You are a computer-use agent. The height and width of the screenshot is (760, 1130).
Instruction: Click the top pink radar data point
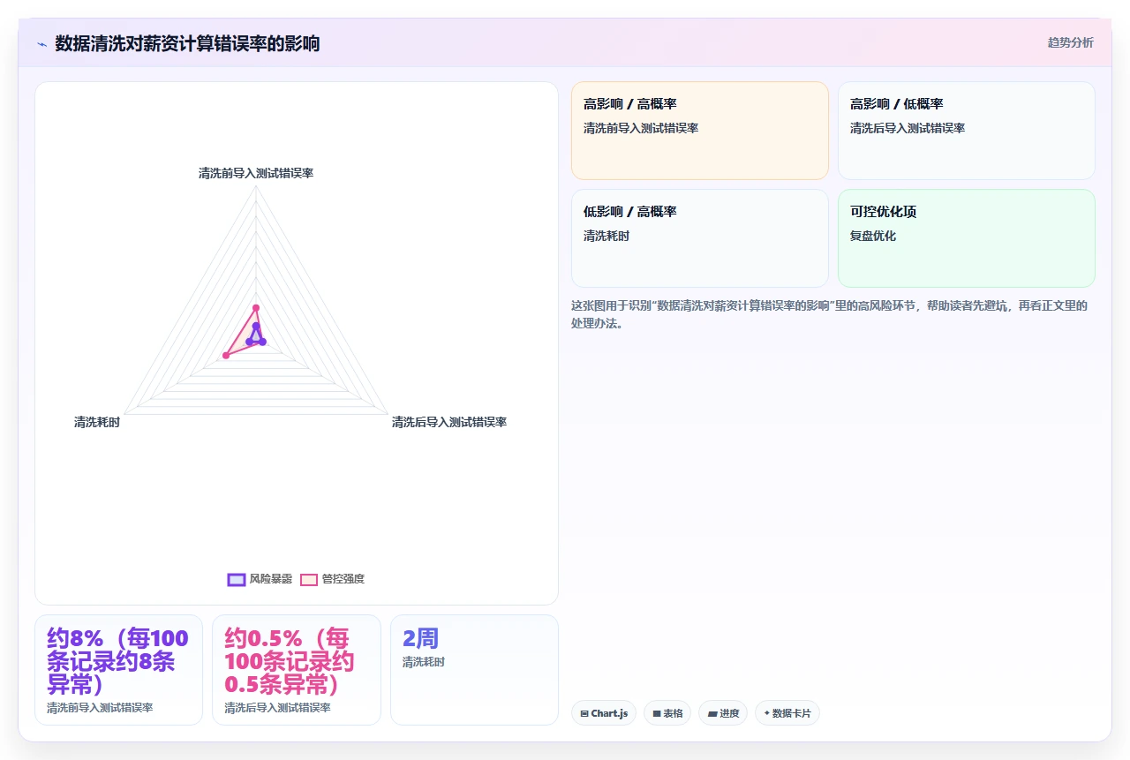pyautogui.click(x=256, y=308)
